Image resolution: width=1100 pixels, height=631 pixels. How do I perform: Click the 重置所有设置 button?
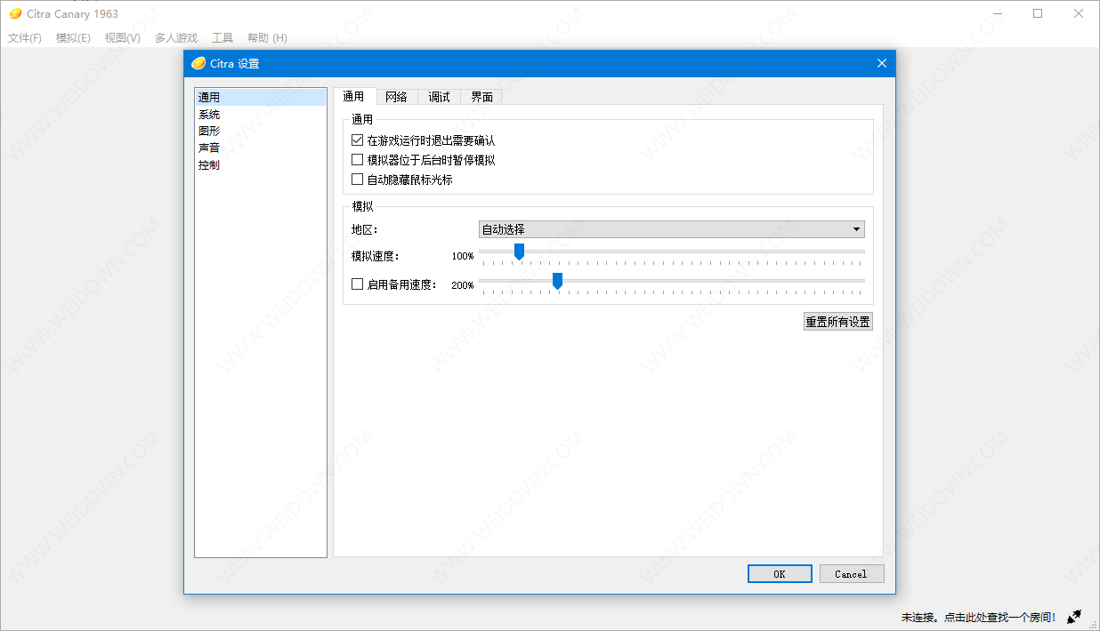click(838, 322)
